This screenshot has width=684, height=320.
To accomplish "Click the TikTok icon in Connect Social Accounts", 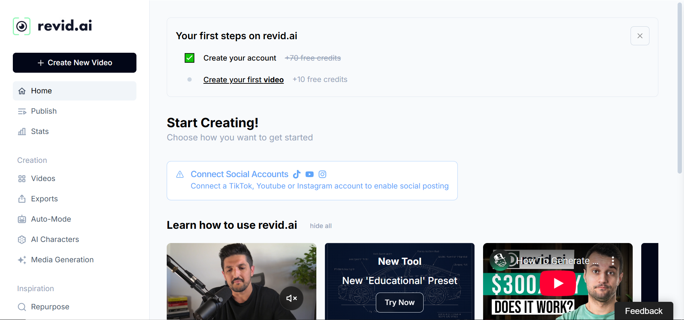I will [x=297, y=174].
